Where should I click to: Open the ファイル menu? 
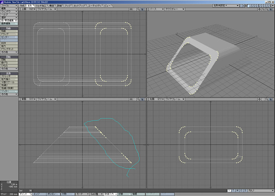(9, 6)
